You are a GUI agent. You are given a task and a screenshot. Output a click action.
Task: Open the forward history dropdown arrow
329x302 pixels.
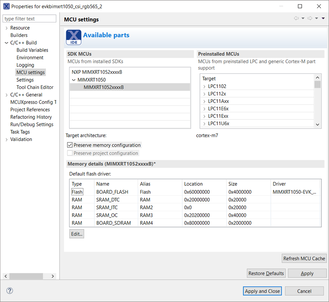point(316,18)
